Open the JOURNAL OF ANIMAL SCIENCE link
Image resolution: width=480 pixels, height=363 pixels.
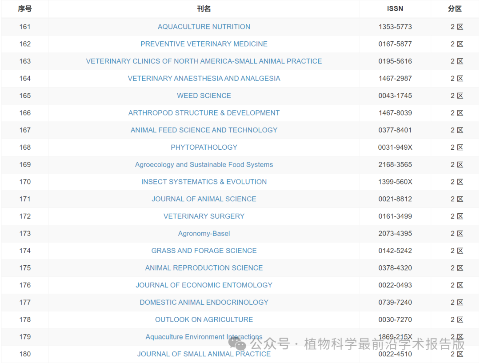(x=204, y=199)
